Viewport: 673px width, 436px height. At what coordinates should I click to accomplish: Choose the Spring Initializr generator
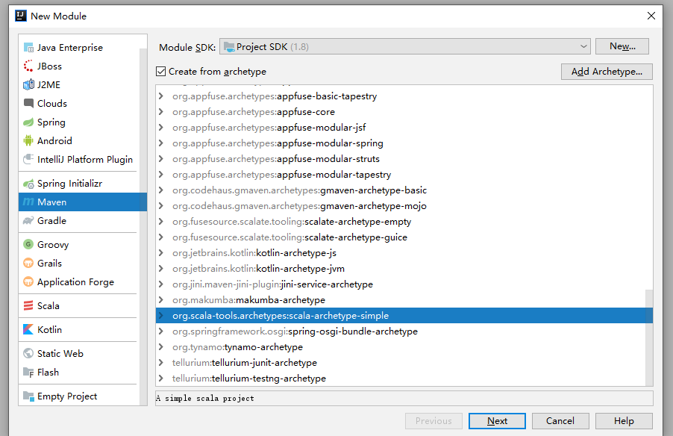pos(68,183)
